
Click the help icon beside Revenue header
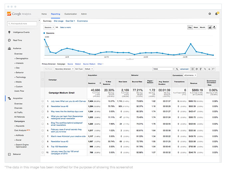click(199, 83)
